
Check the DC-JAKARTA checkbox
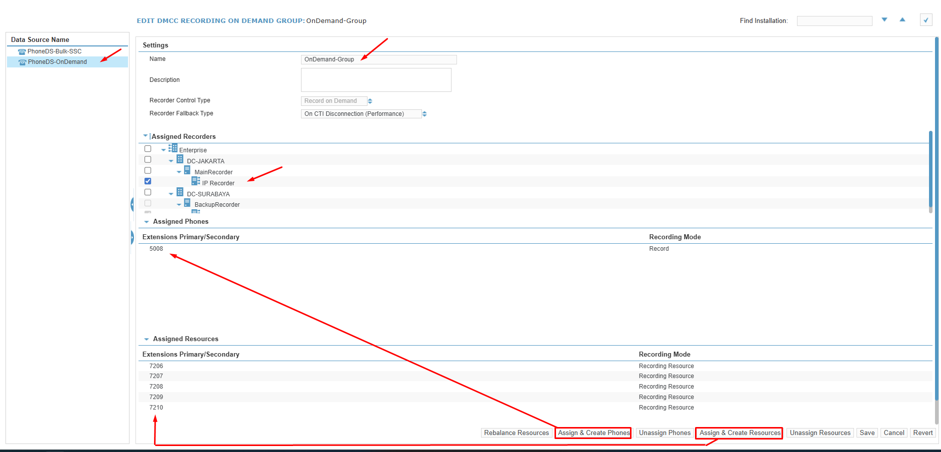(x=148, y=160)
